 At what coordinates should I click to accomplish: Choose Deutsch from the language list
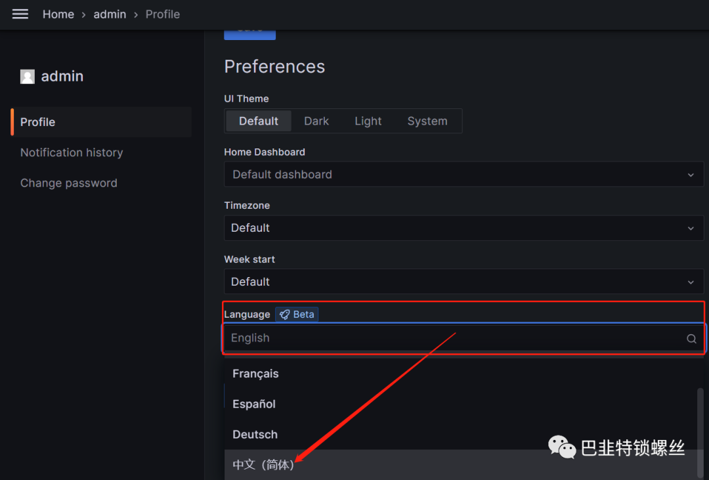click(255, 435)
